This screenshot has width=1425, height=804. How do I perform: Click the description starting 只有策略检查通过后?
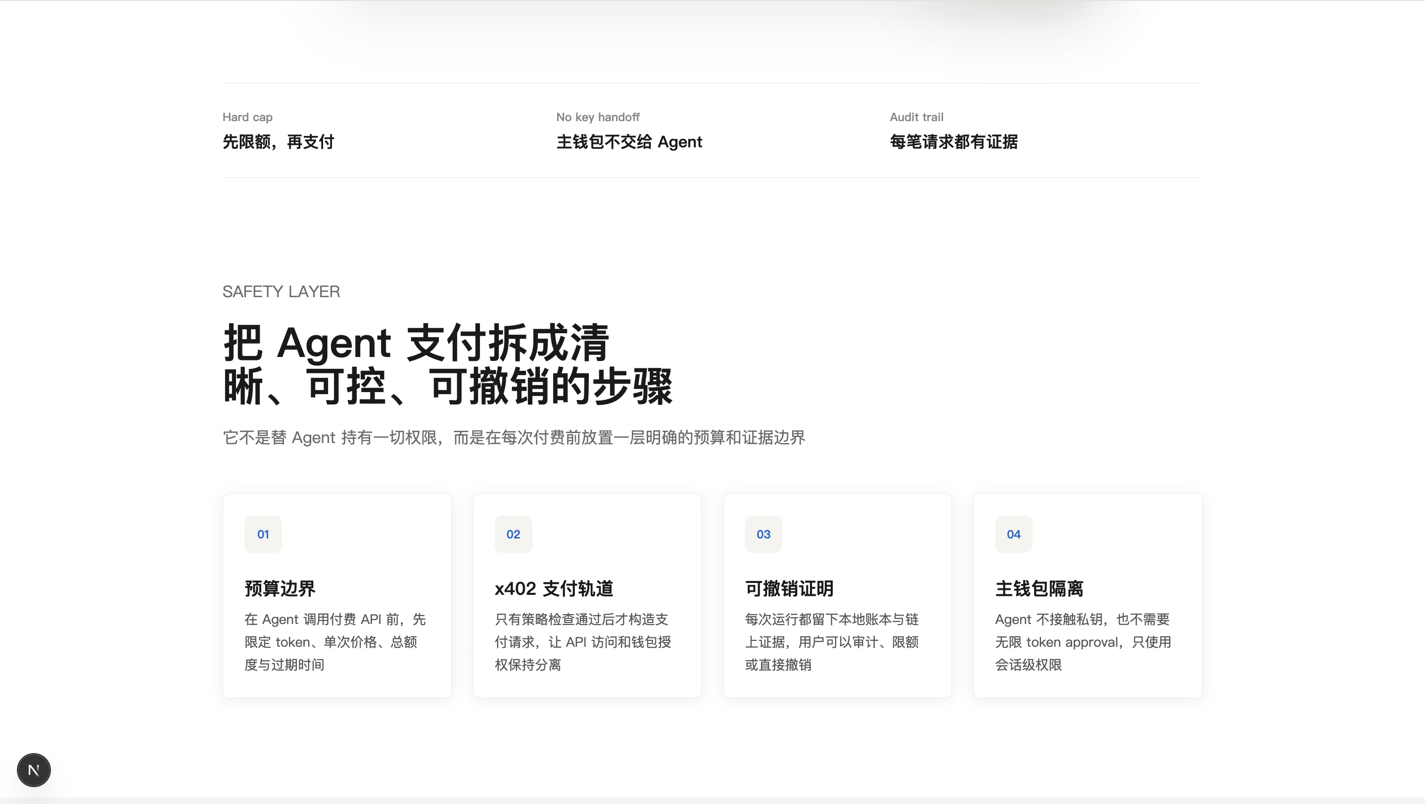click(583, 642)
